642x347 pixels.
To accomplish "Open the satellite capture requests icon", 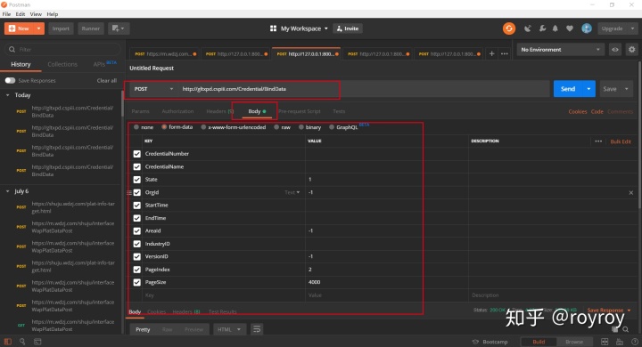I will [x=527, y=28].
